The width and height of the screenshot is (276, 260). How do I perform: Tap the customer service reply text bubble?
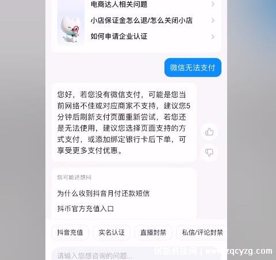click(124, 123)
